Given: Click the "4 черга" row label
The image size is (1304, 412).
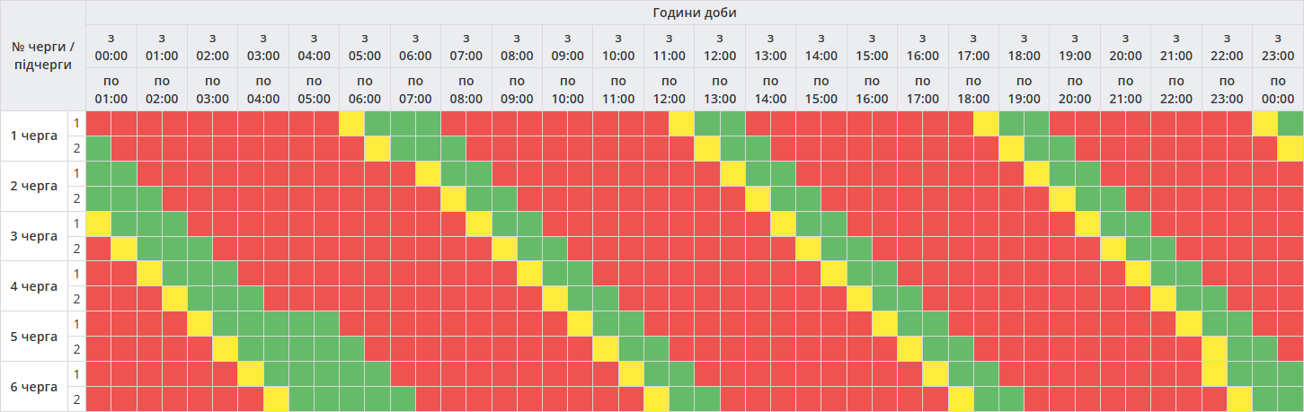Looking at the screenshot, I should point(34,287).
